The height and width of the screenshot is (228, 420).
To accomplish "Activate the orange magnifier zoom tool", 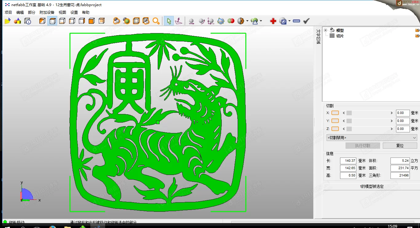I will pos(156,21).
